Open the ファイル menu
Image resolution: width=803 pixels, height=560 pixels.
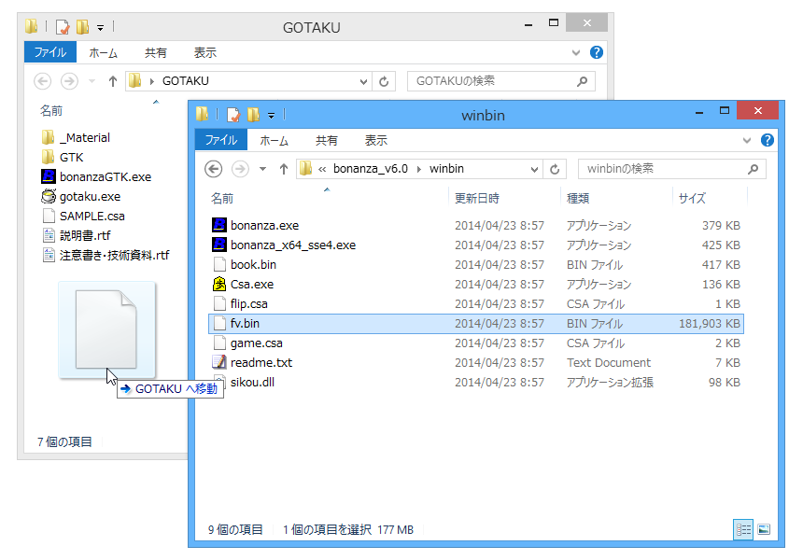pyautogui.click(x=221, y=140)
